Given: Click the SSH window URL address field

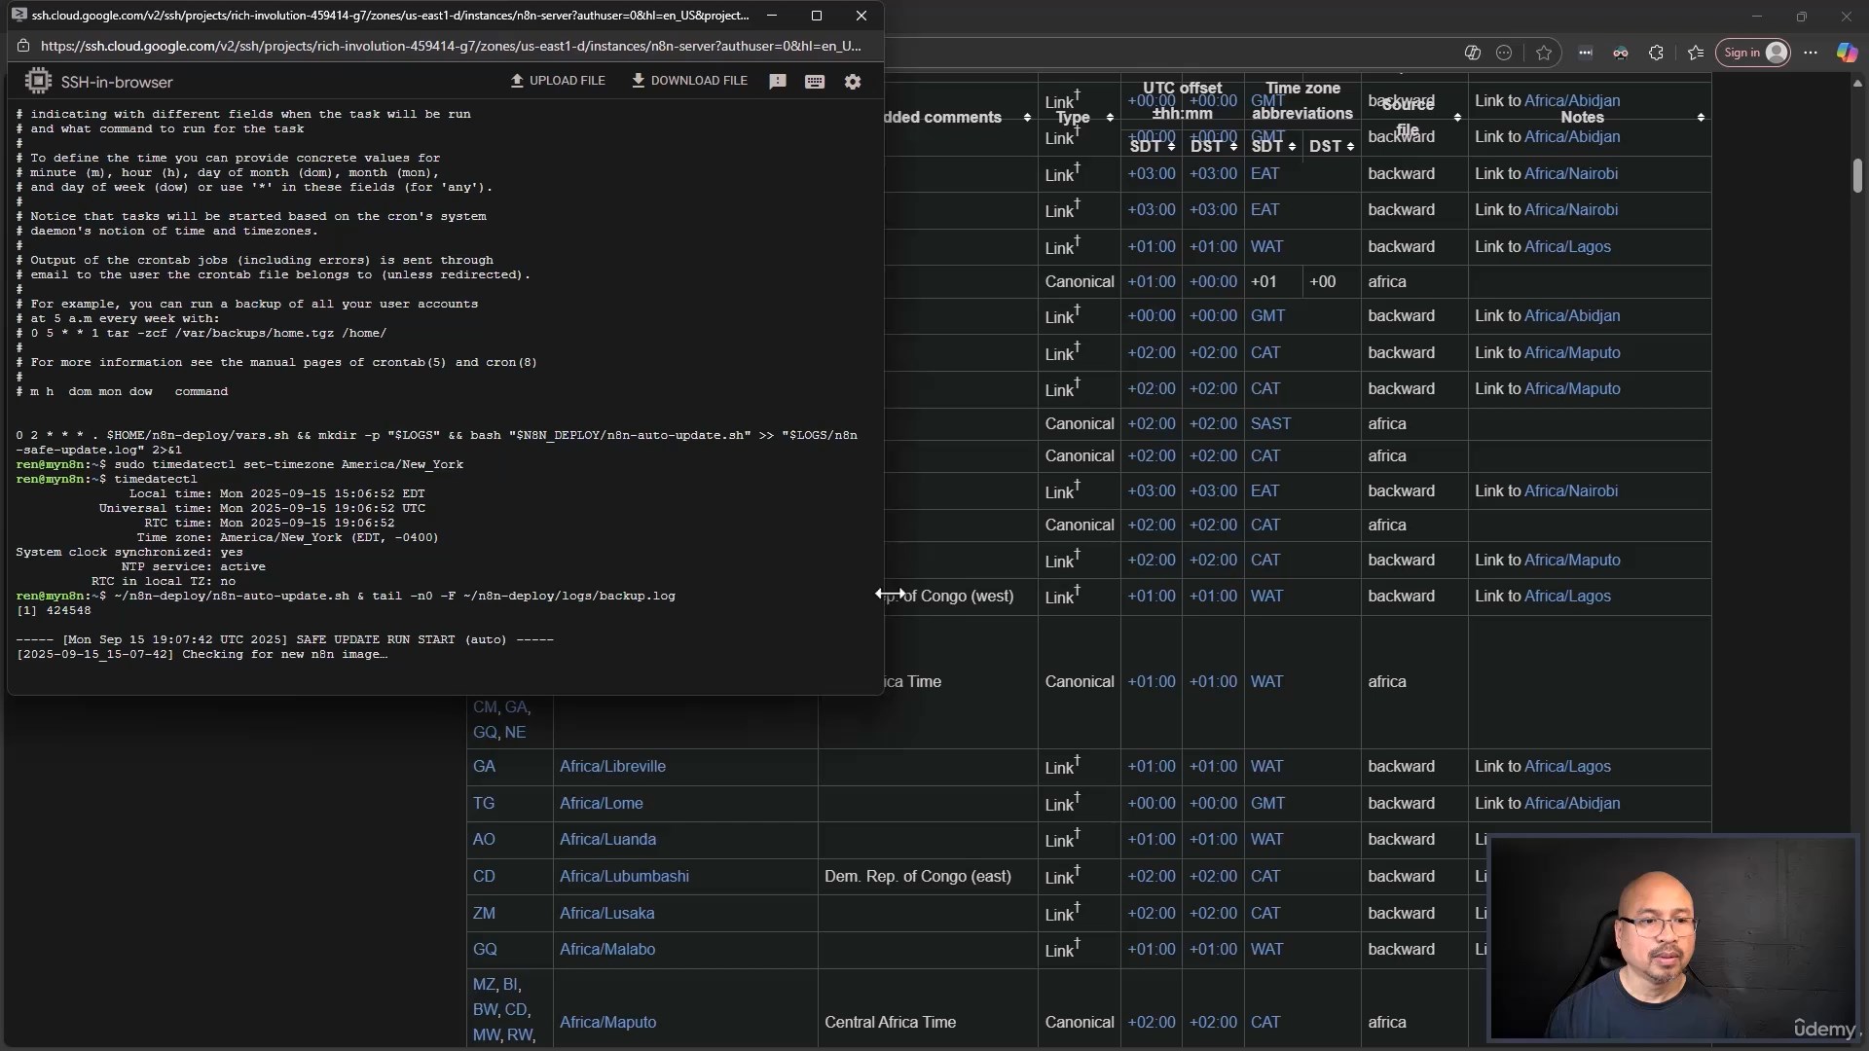Looking at the screenshot, I should (x=450, y=46).
